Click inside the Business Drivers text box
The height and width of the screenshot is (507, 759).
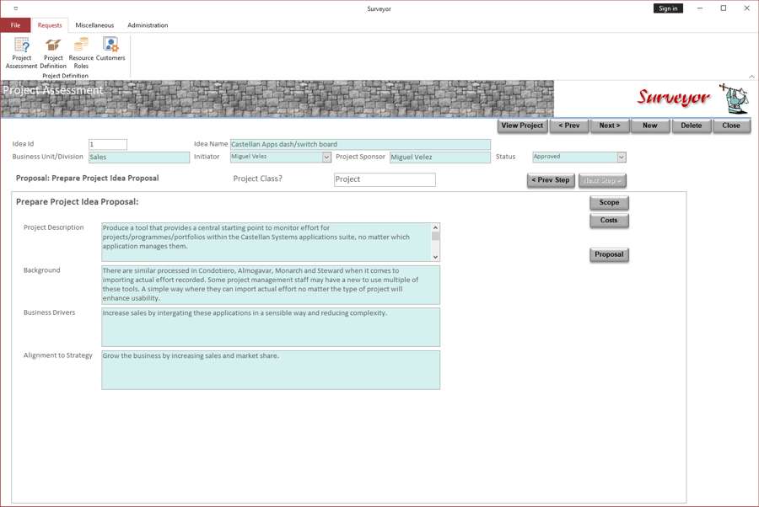pyautogui.click(x=271, y=328)
